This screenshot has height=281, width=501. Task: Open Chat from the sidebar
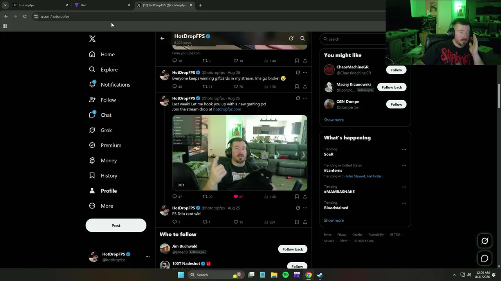click(100, 115)
